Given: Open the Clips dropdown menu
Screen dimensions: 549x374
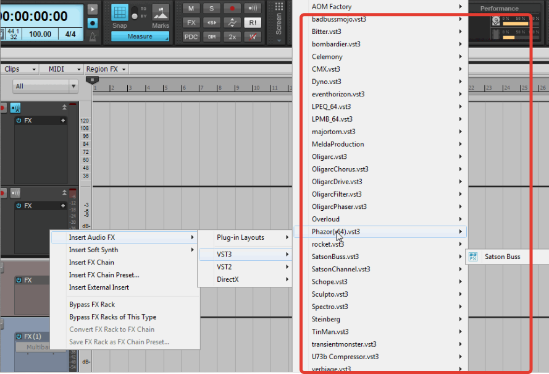Looking at the screenshot, I should click(20, 69).
